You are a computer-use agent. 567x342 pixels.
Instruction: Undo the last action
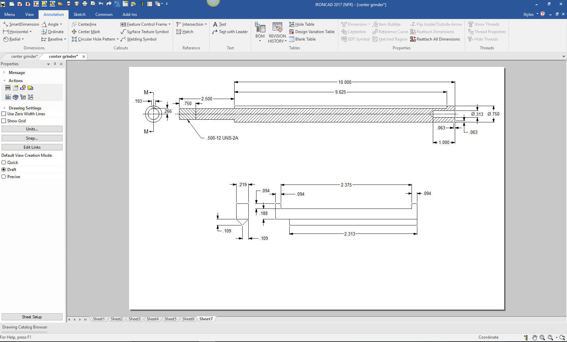pyautogui.click(x=101, y=4)
